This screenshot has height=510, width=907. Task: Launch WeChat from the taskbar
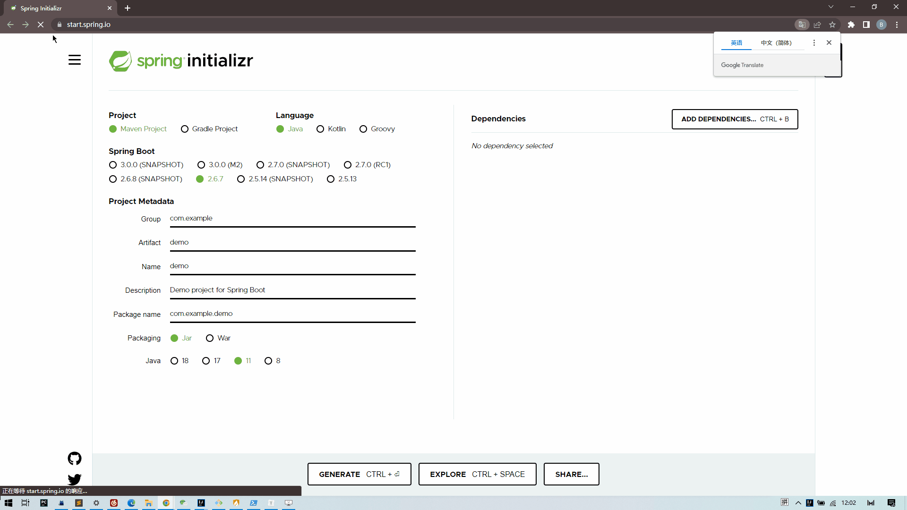tap(182, 503)
